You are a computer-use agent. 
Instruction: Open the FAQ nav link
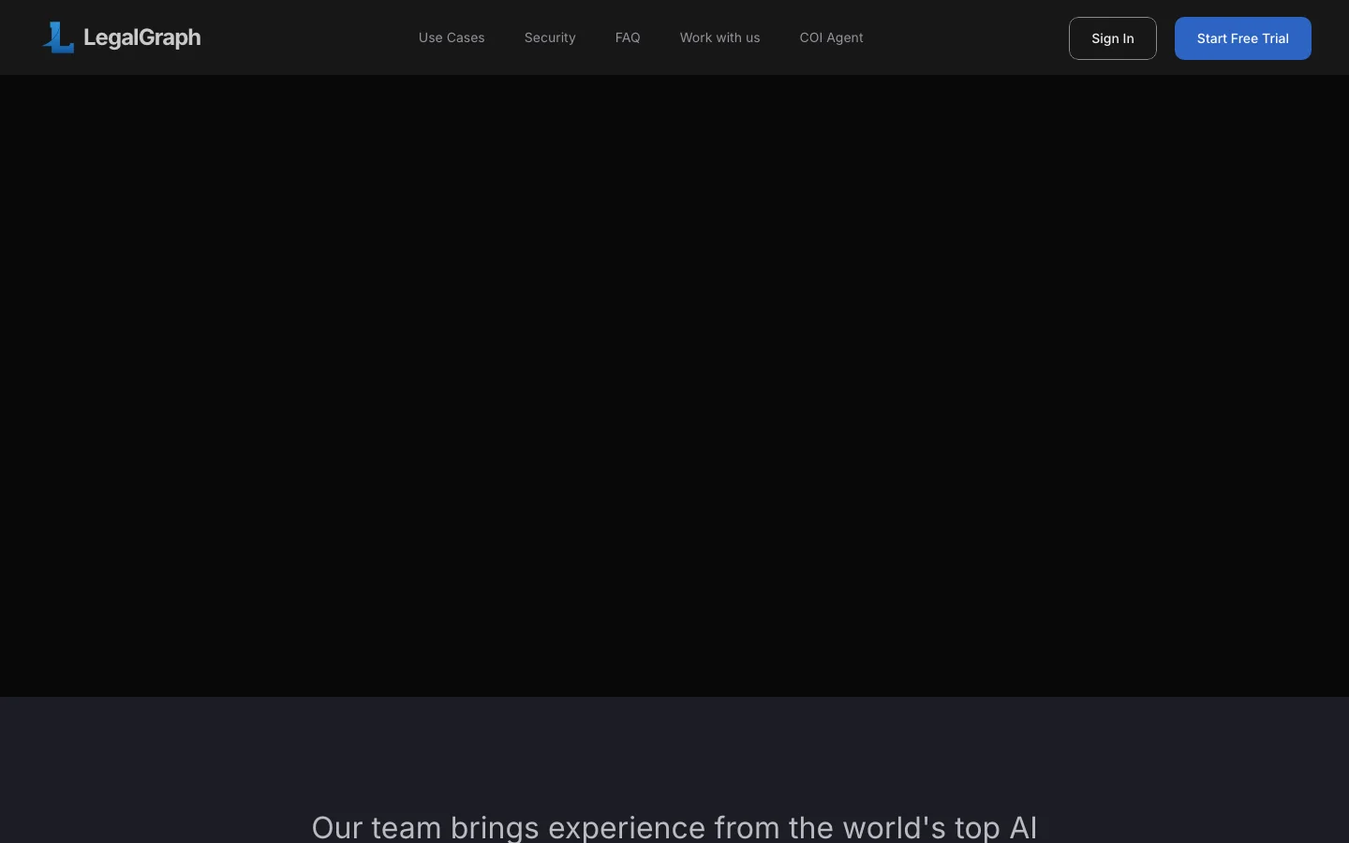[x=628, y=37]
